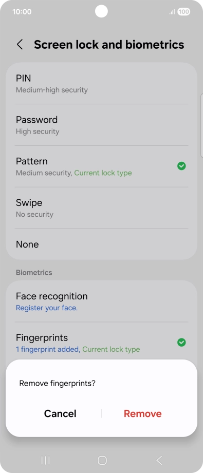Choose None as lock type
The height and width of the screenshot is (473, 203).
coord(102,244)
